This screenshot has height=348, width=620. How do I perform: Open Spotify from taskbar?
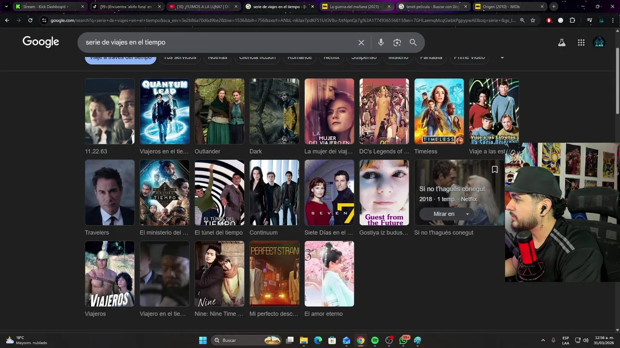tap(375, 340)
